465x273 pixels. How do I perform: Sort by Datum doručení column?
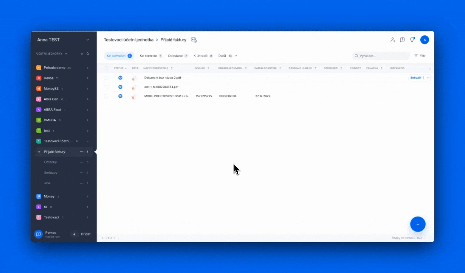pos(280,68)
